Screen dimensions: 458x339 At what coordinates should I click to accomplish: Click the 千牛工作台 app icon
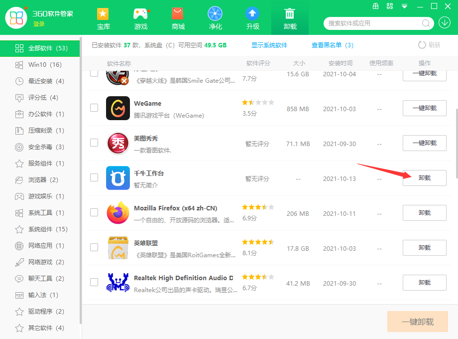[118, 178]
